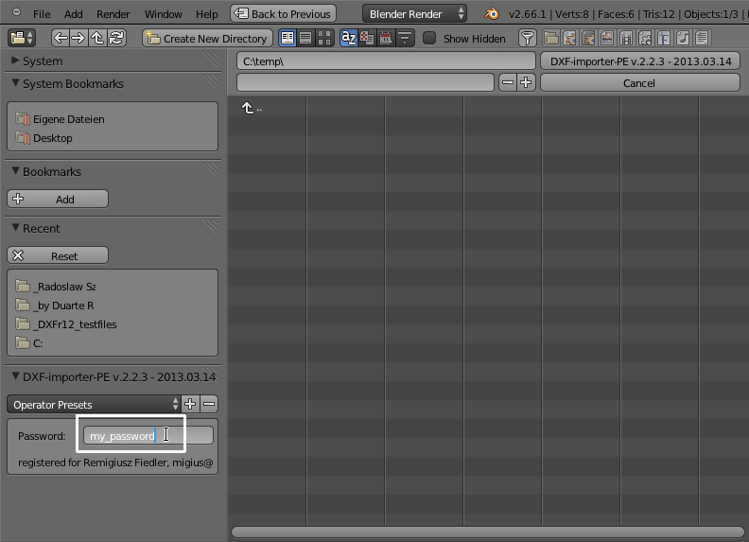
Task: Toggle the movie files filter icon
Action: (x=626, y=38)
